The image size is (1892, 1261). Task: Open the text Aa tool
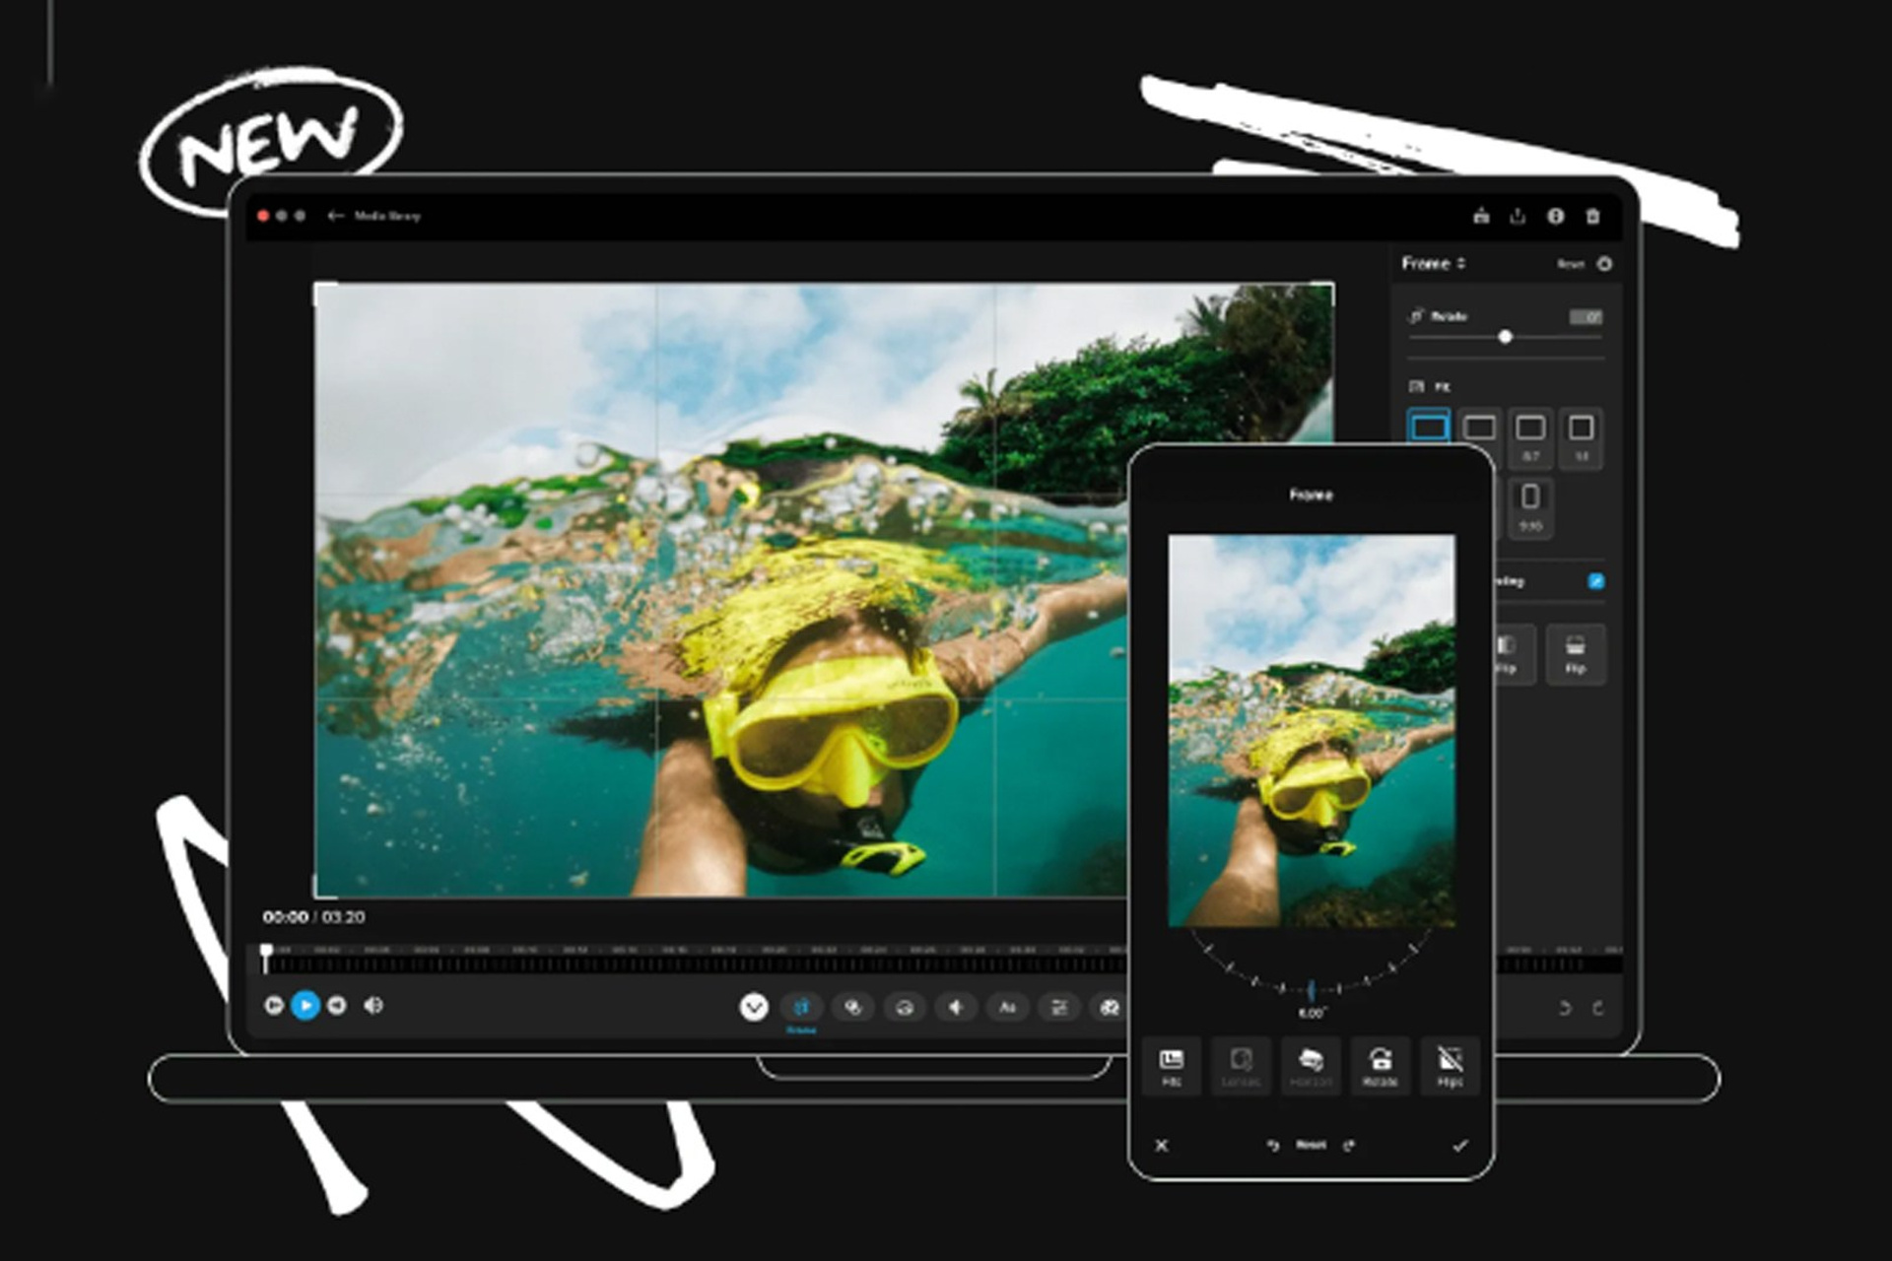pos(1007,1007)
